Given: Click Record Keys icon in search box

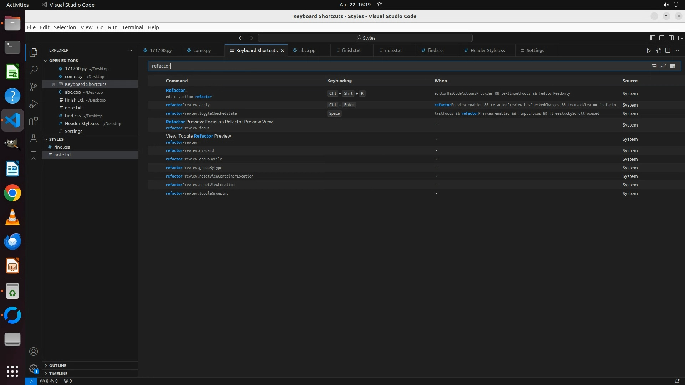Looking at the screenshot, I should tap(654, 66).
